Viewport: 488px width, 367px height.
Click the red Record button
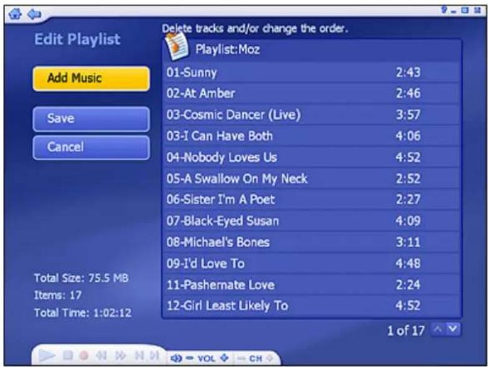(x=83, y=356)
